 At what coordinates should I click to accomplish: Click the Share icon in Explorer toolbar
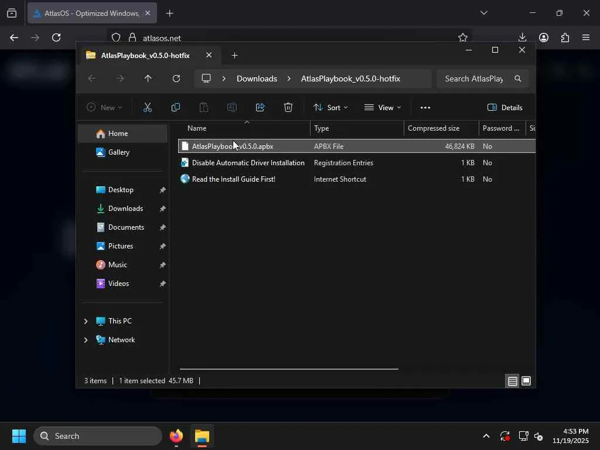tap(260, 108)
